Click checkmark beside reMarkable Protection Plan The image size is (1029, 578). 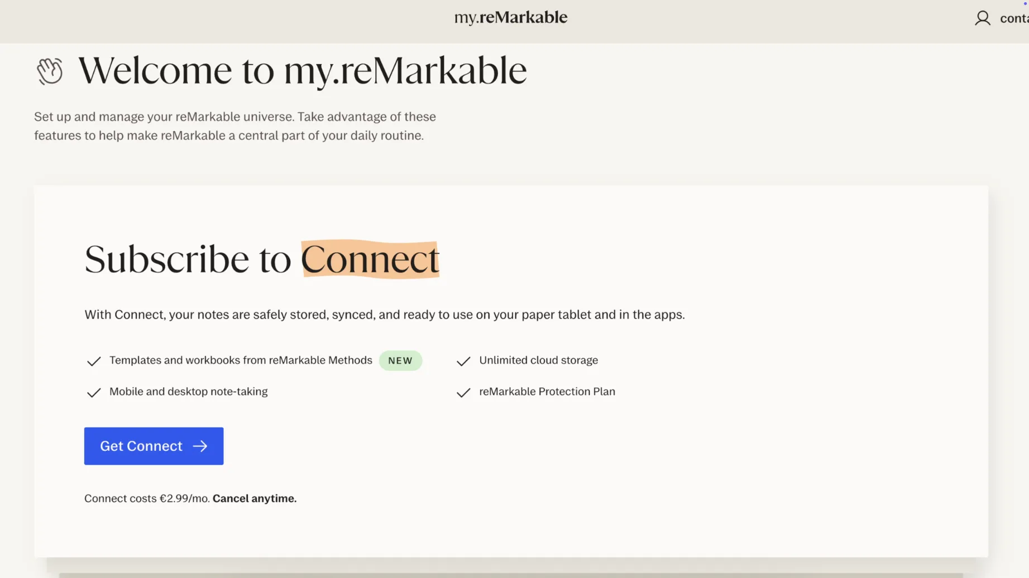[463, 392]
